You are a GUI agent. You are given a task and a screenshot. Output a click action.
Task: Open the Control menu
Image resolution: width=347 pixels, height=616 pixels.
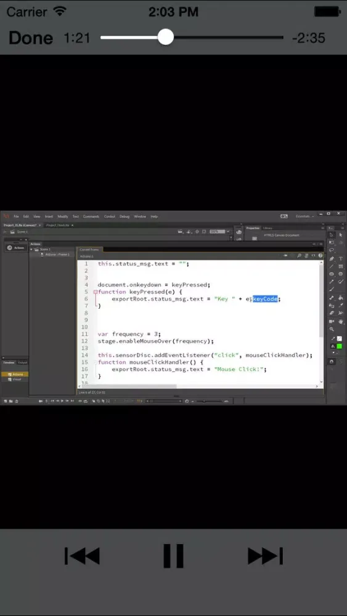[x=109, y=216]
